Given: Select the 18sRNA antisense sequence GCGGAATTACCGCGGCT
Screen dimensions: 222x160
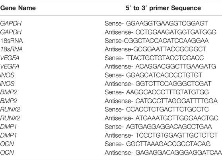Looking at the screenshot, I should (169, 49).
